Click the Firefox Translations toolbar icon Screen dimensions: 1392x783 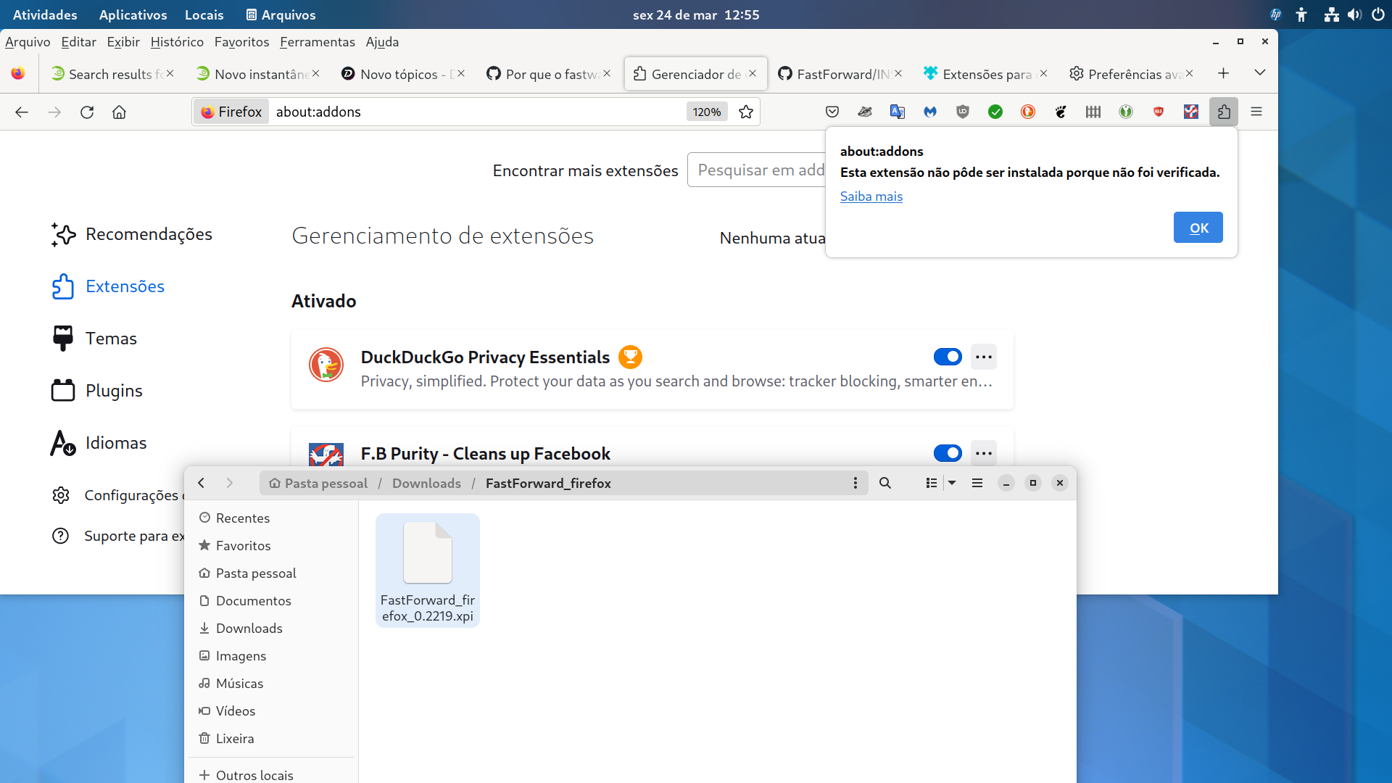tap(898, 112)
